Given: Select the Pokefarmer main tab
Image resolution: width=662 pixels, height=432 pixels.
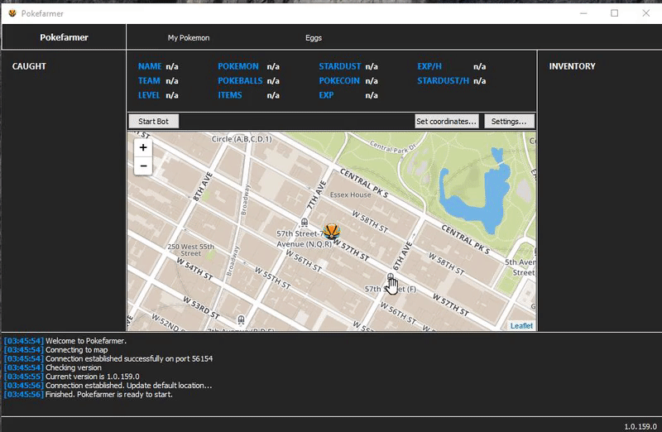Looking at the screenshot, I should 65,37.
